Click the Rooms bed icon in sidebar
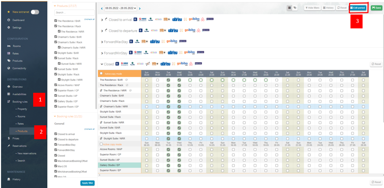 pos(9,46)
